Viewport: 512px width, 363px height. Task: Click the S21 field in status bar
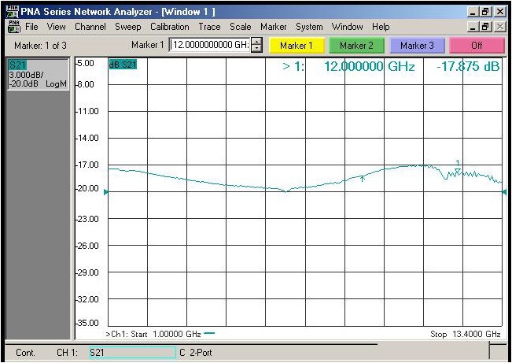click(x=133, y=353)
